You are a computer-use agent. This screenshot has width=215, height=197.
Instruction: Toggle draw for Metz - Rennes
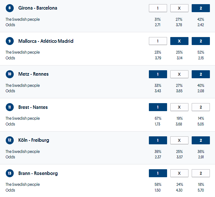point(179,74)
